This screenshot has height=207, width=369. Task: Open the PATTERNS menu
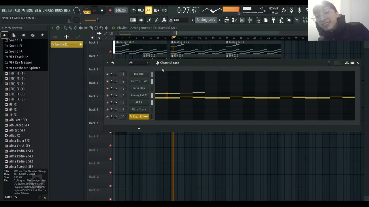[x=27, y=10]
